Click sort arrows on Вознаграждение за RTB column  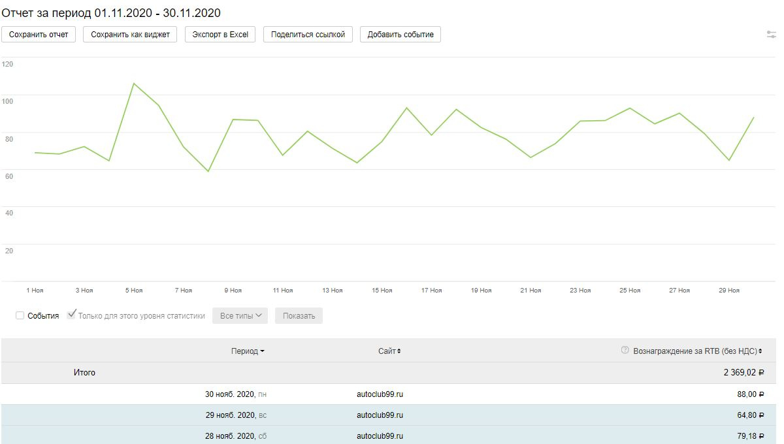click(x=760, y=351)
